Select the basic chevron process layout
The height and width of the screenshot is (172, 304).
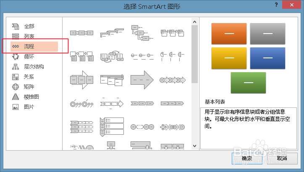(142, 104)
